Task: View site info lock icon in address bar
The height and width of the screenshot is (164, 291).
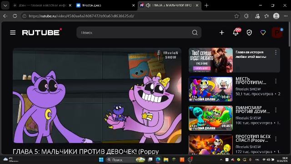Action: point(24,16)
